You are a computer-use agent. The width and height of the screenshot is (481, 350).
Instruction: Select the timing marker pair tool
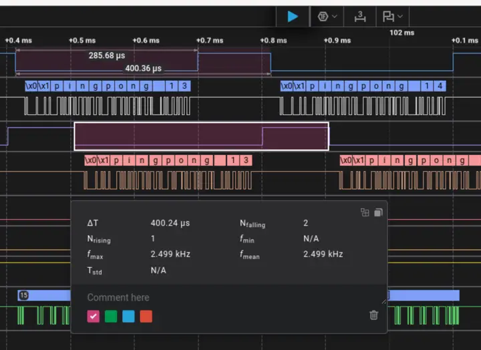(x=360, y=16)
